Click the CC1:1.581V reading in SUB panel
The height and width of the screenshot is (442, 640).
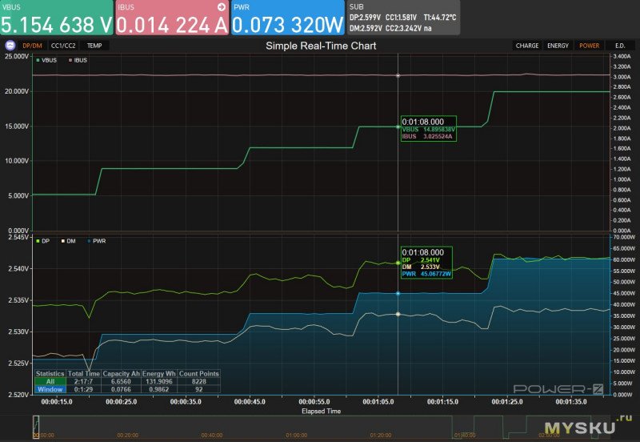(x=401, y=18)
